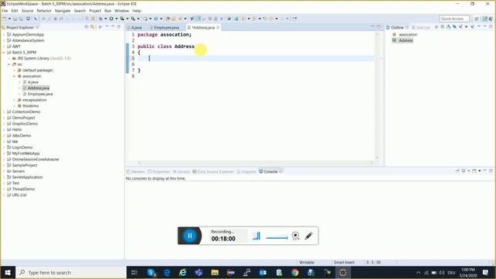Open the Project menu
This screenshot has height=279, width=496.
click(x=95, y=11)
